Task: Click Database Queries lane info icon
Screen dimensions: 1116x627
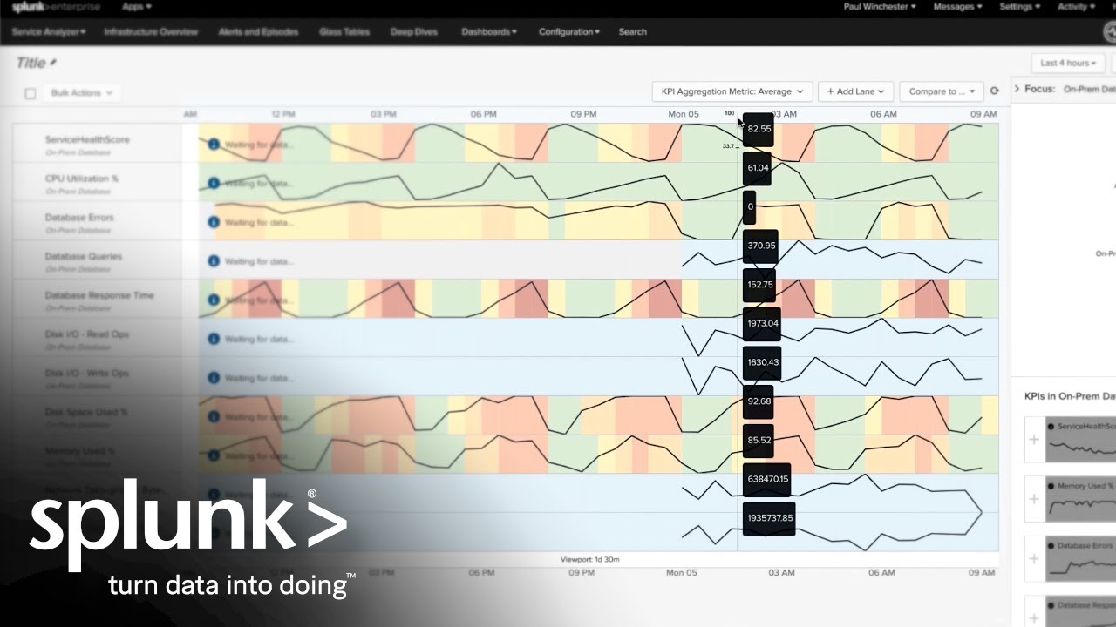Action: pyautogui.click(x=214, y=260)
